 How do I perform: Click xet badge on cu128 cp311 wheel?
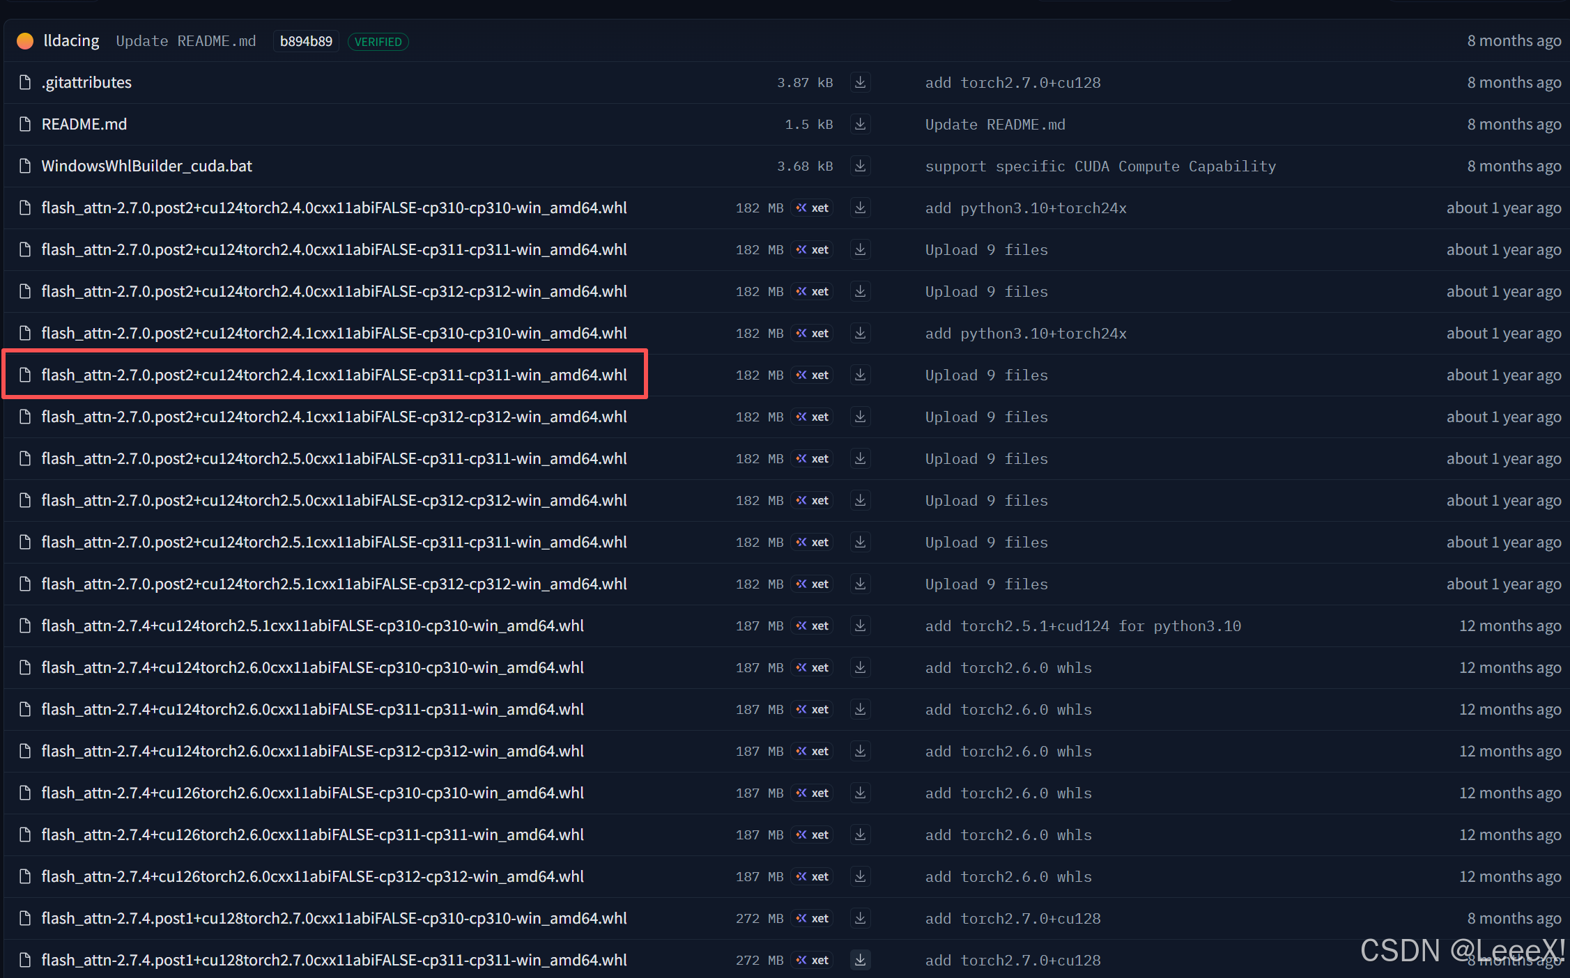[x=813, y=960]
